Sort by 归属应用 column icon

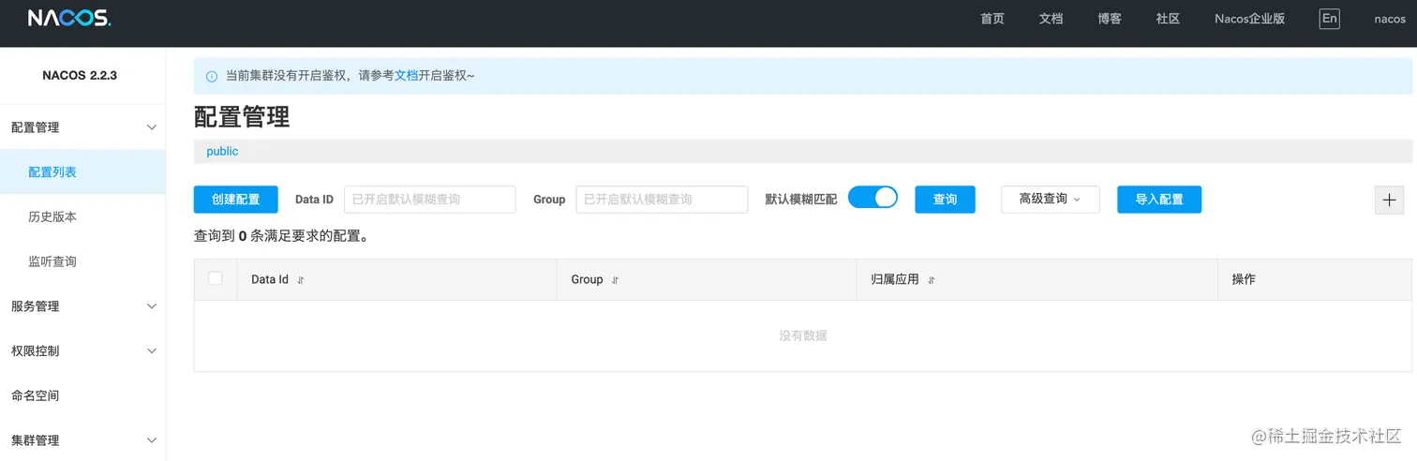(932, 280)
